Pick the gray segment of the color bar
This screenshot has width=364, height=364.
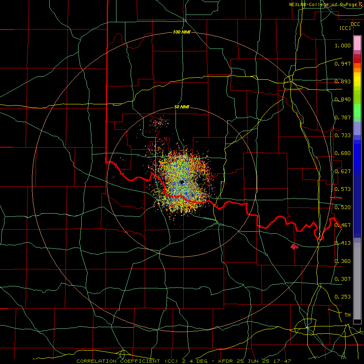point(357,281)
